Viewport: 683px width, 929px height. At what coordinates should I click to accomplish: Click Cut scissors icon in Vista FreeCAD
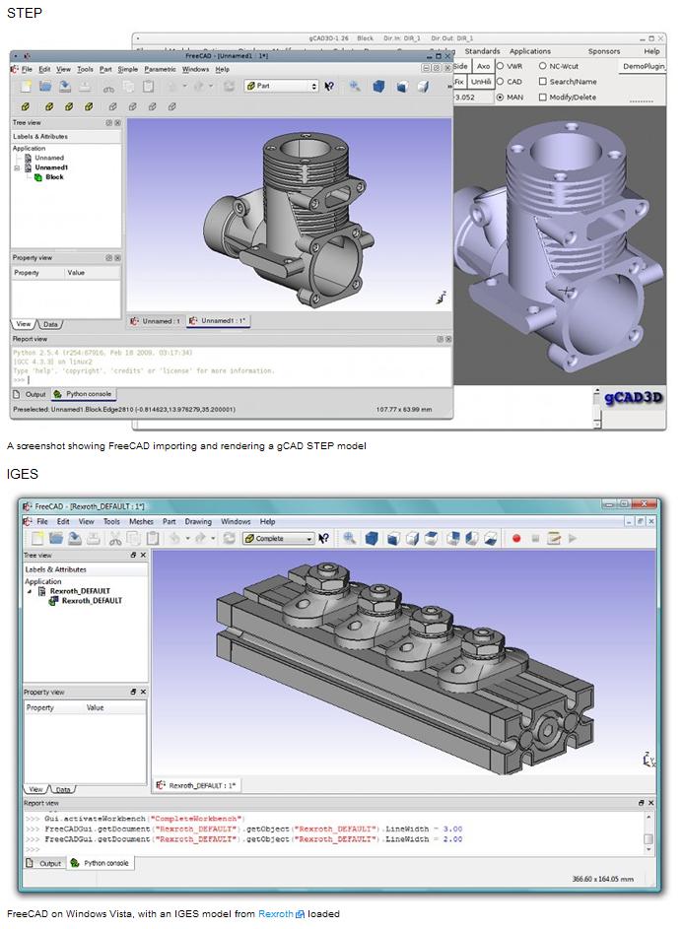point(115,538)
